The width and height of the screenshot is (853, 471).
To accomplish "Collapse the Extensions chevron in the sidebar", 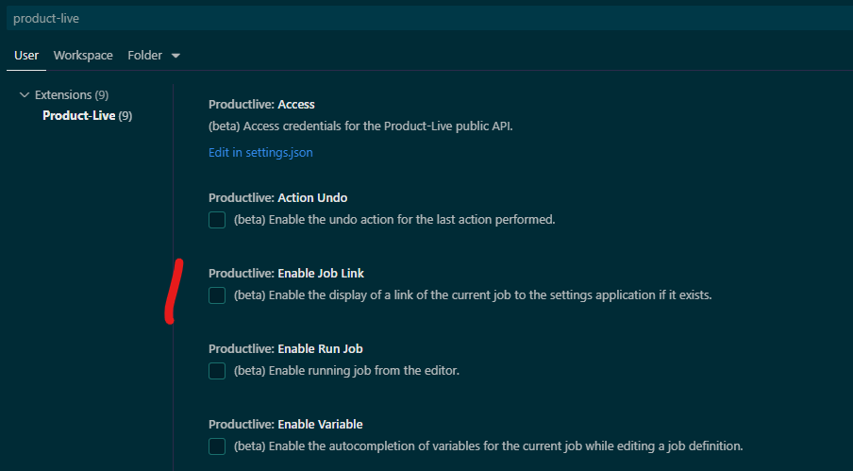I will pos(25,95).
